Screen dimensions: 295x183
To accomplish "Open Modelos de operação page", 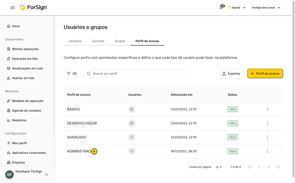I will (x=25, y=101).
